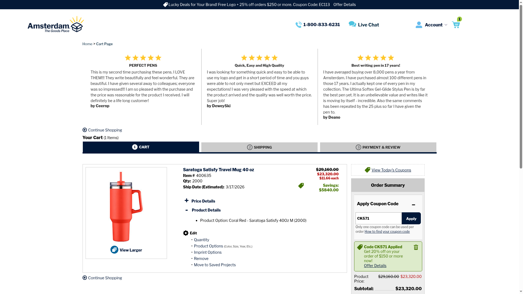Open the travel mug product thumbnail
Image resolution: width=523 pixels, height=294 pixels.
[x=126, y=206]
